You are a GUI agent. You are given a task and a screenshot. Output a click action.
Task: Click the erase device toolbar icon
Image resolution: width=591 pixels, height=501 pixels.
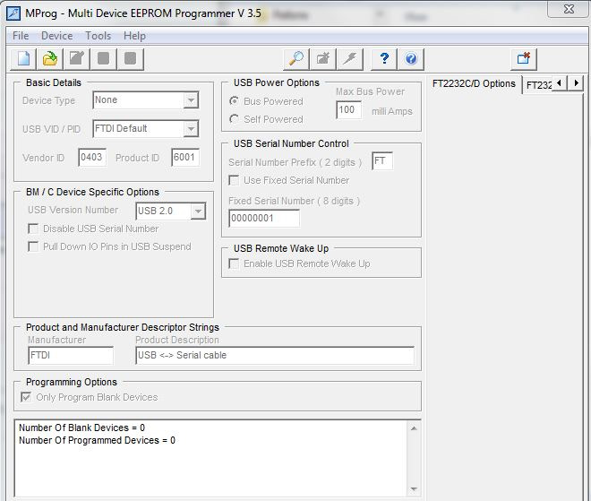point(323,59)
